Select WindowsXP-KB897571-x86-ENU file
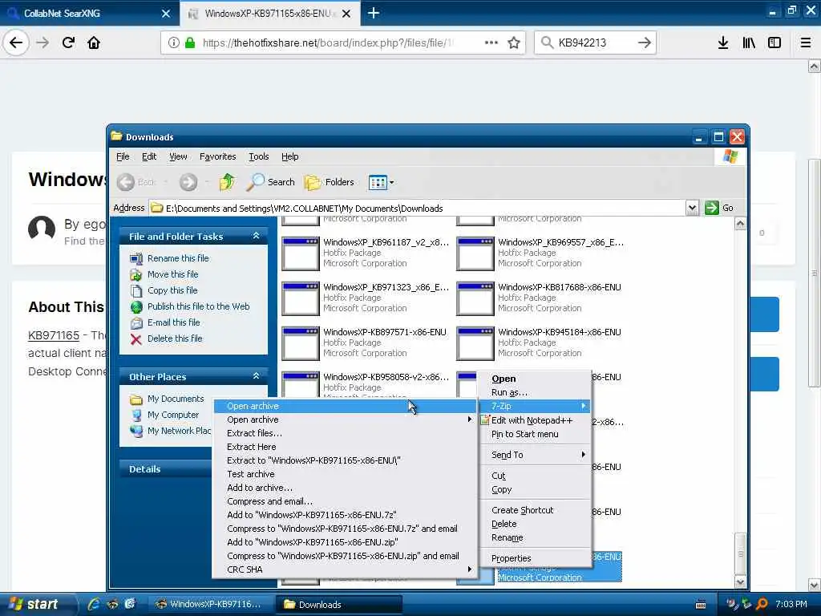The image size is (821, 616). 364,343
